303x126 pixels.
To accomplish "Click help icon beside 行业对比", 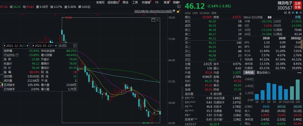I will (x=17, y=55).
